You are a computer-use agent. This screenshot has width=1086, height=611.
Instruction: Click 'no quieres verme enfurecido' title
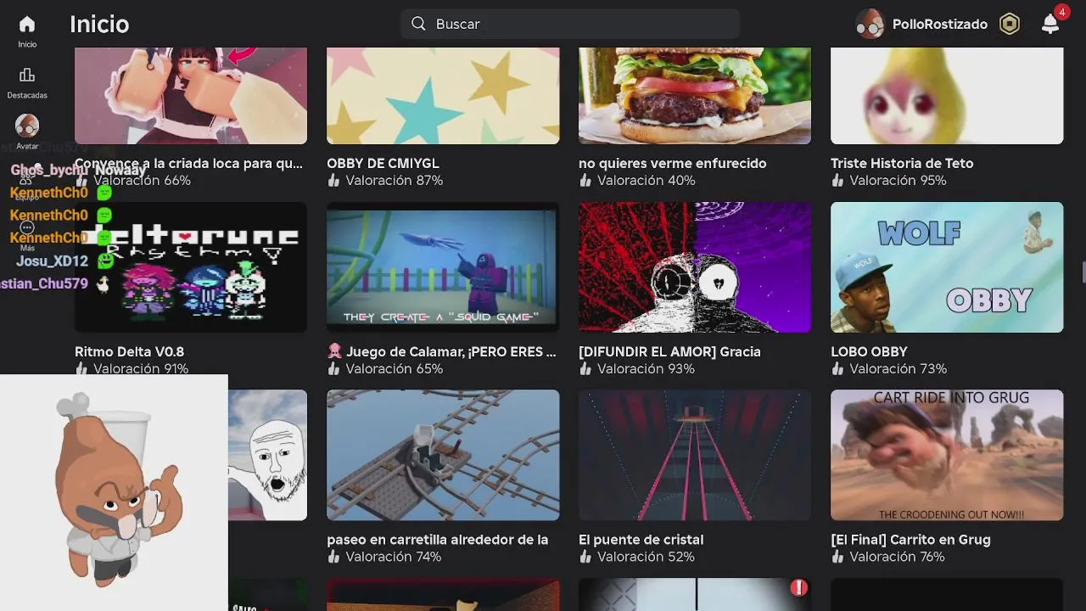[672, 163]
